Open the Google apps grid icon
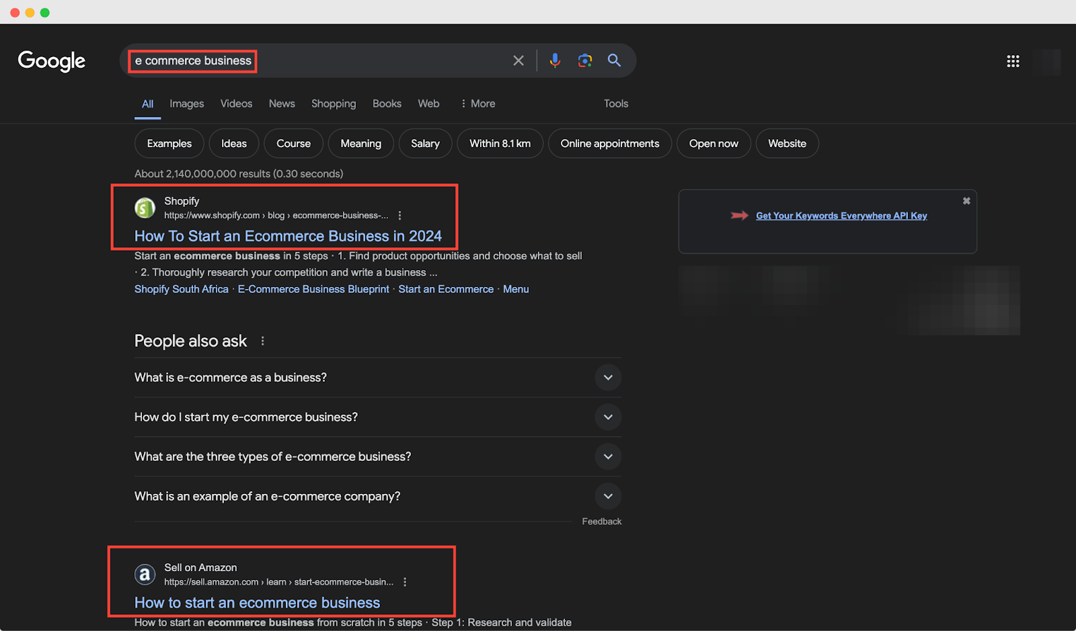 (x=1013, y=61)
